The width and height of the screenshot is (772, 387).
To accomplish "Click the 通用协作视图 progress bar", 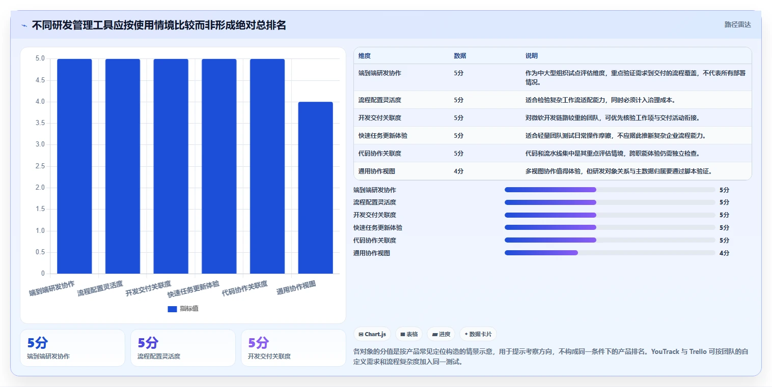I will coord(610,253).
